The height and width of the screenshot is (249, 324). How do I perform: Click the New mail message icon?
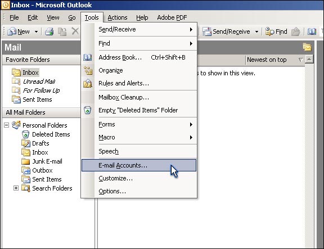[x=12, y=31]
